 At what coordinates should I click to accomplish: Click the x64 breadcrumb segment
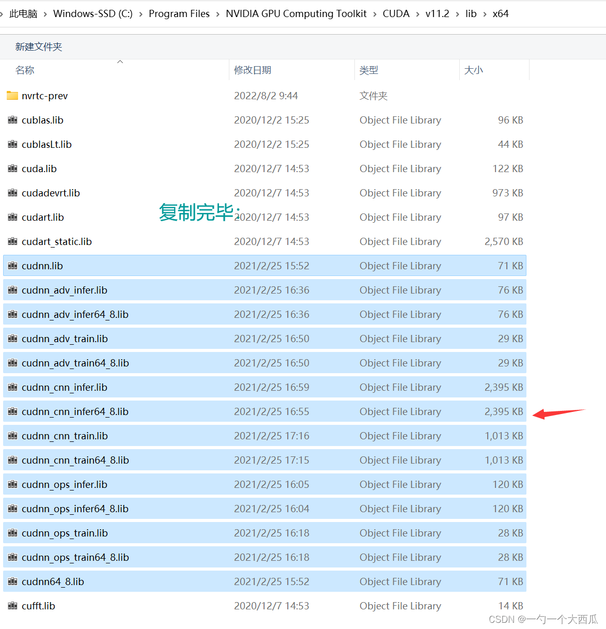click(x=501, y=14)
